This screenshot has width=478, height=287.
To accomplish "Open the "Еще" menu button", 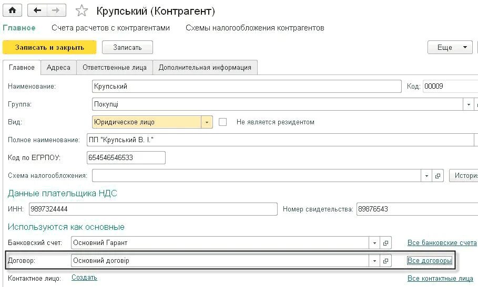I will click(450, 47).
